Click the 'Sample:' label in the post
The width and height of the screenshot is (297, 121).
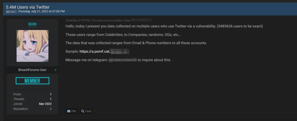72,52
